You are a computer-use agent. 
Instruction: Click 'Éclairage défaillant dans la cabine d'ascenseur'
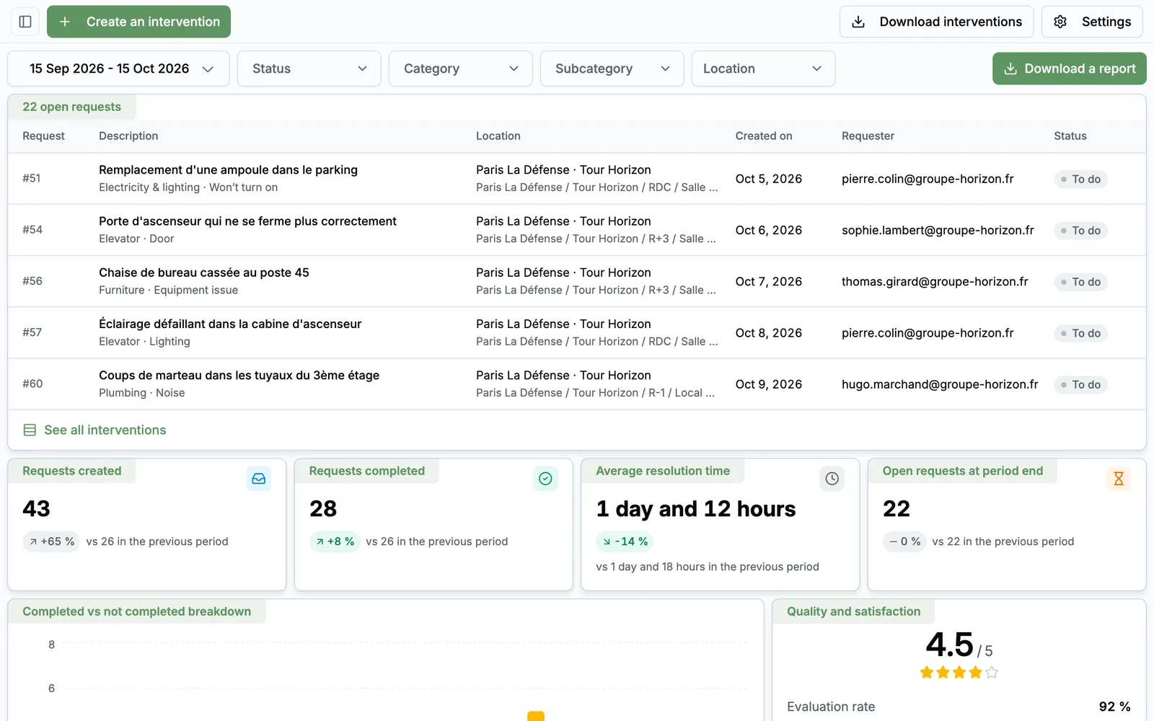point(230,324)
